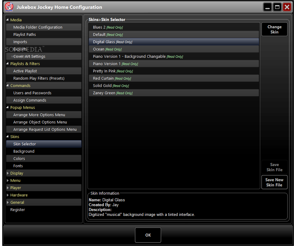Open Arrange Request List Options Menu

(44, 130)
